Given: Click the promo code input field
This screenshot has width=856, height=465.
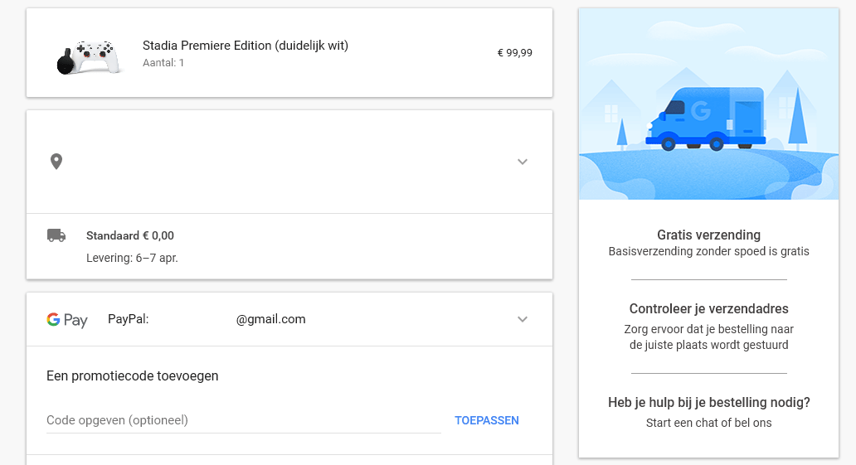Looking at the screenshot, I should tap(244, 420).
